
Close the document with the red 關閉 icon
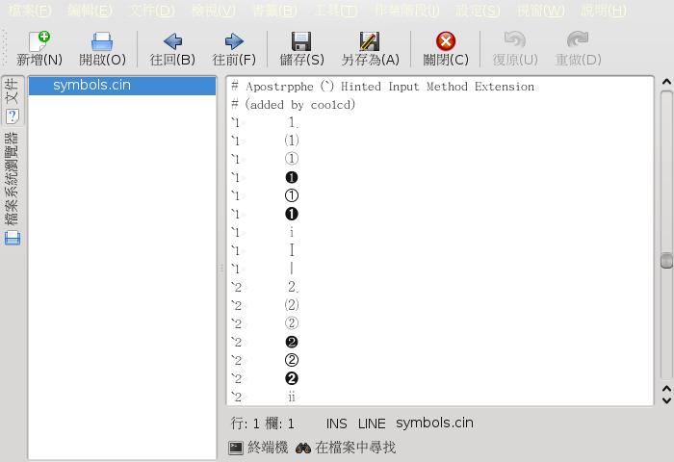[x=446, y=41]
